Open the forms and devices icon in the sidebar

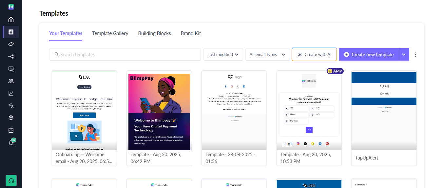11,69
